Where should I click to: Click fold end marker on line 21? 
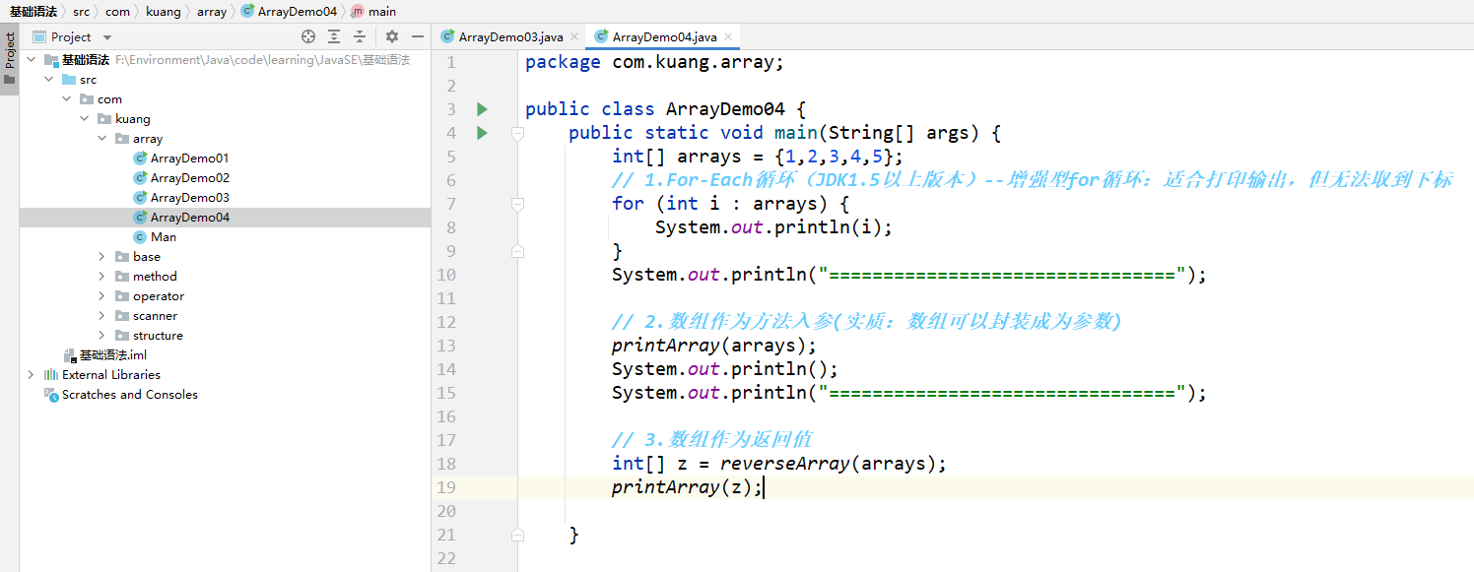[x=517, y=535]
